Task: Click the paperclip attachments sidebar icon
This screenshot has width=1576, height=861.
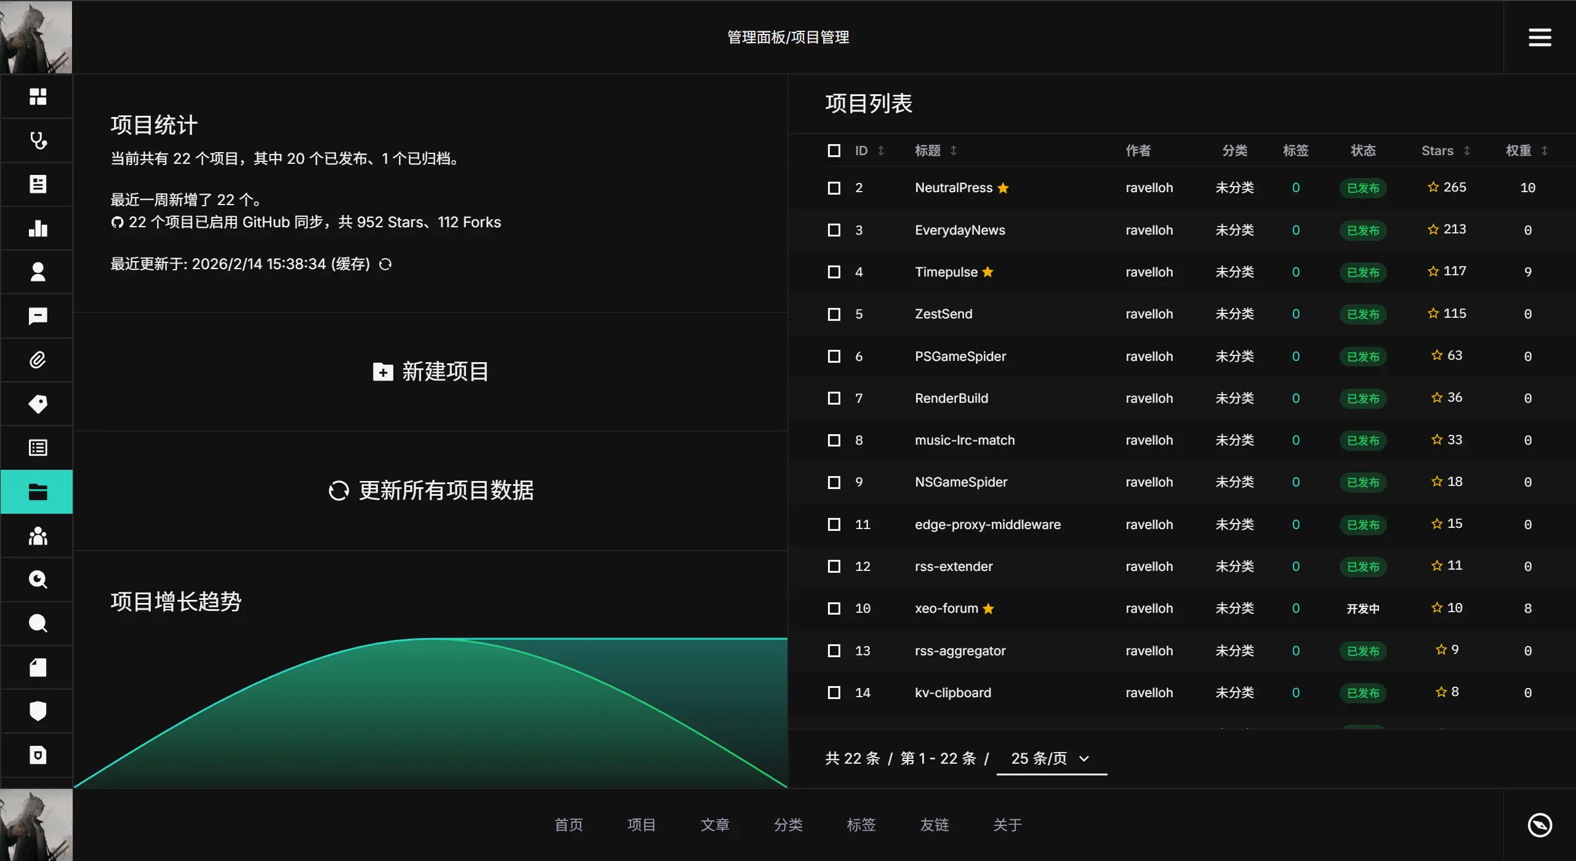Action: click(38, 360)
